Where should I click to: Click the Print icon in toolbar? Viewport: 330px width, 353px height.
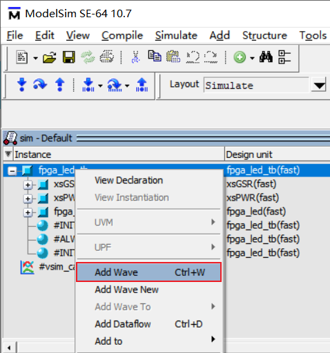click(x=107, y=57)
